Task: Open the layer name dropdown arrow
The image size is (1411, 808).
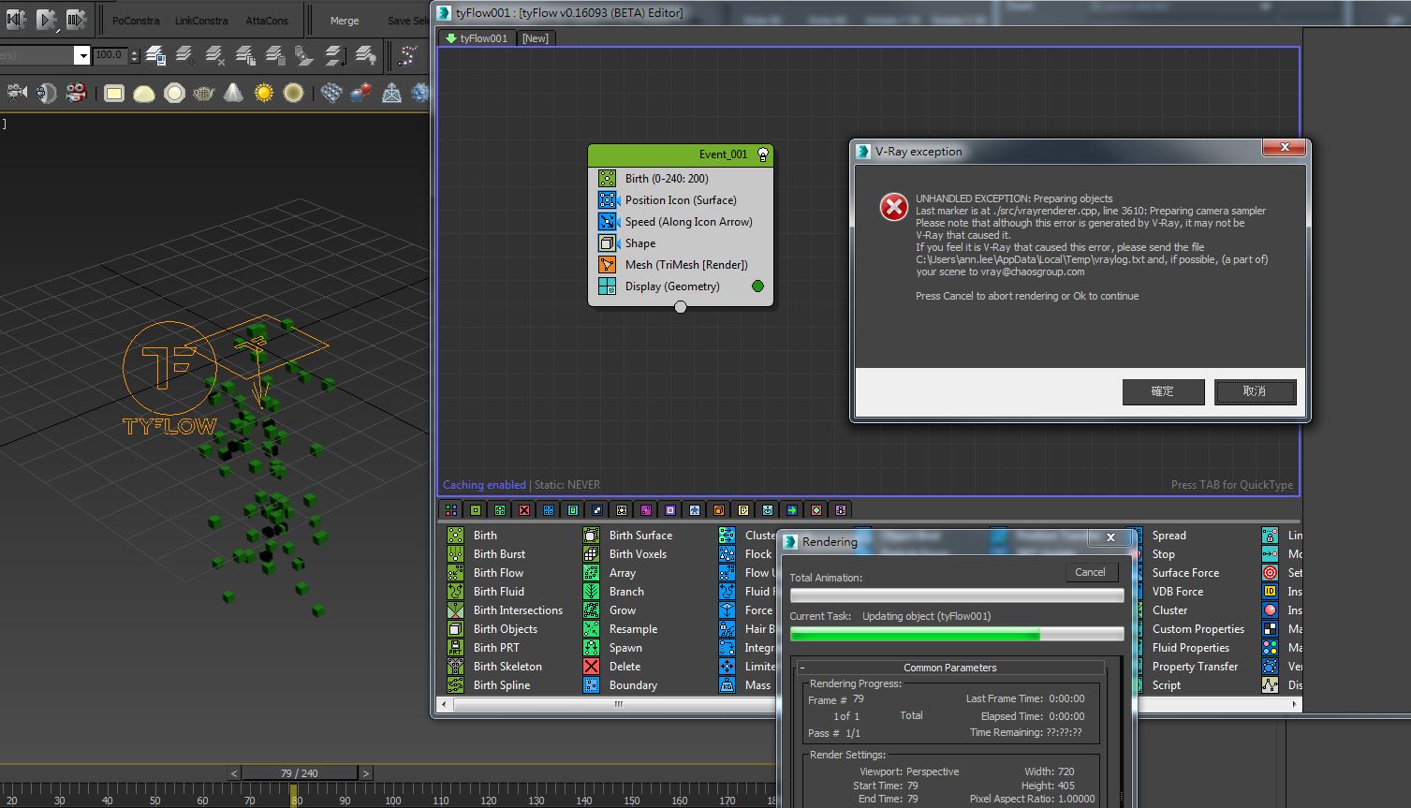Action: pos(82,56)
